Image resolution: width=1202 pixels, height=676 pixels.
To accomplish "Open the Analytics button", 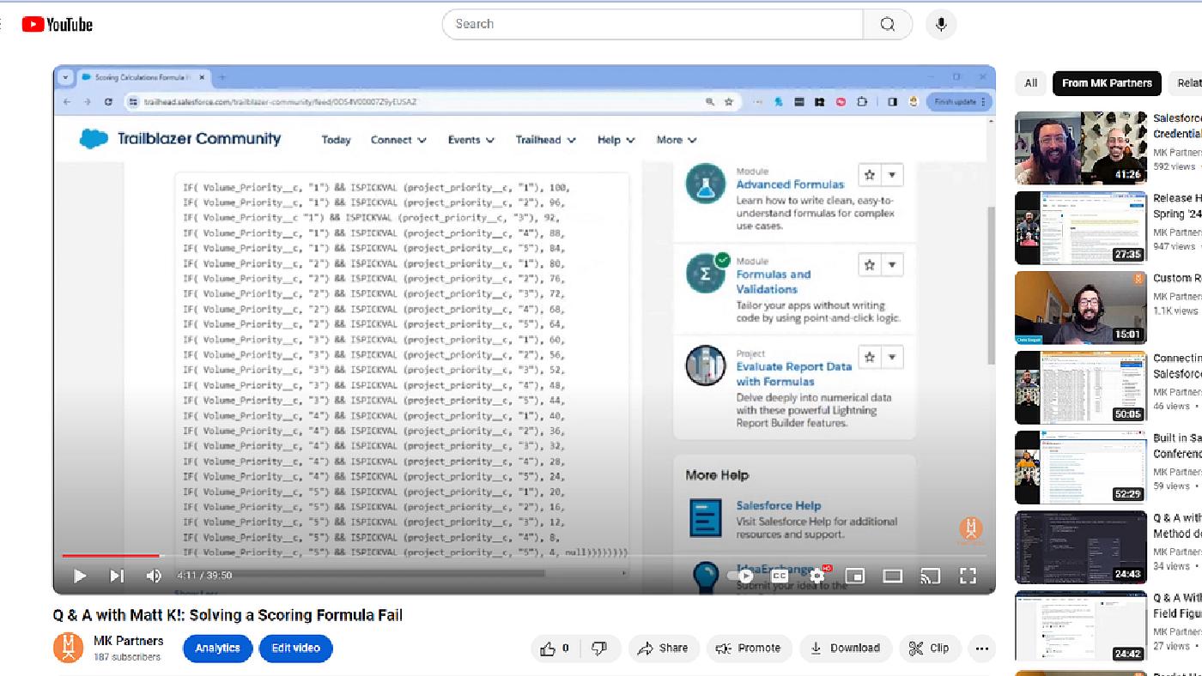I will coord(217,649).
